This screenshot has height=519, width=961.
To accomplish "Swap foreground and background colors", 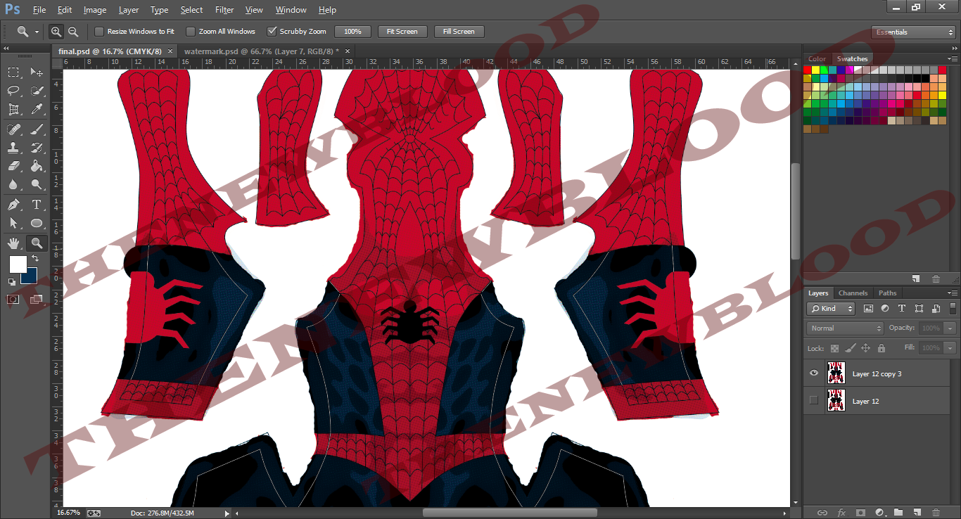I will [35, 259].
